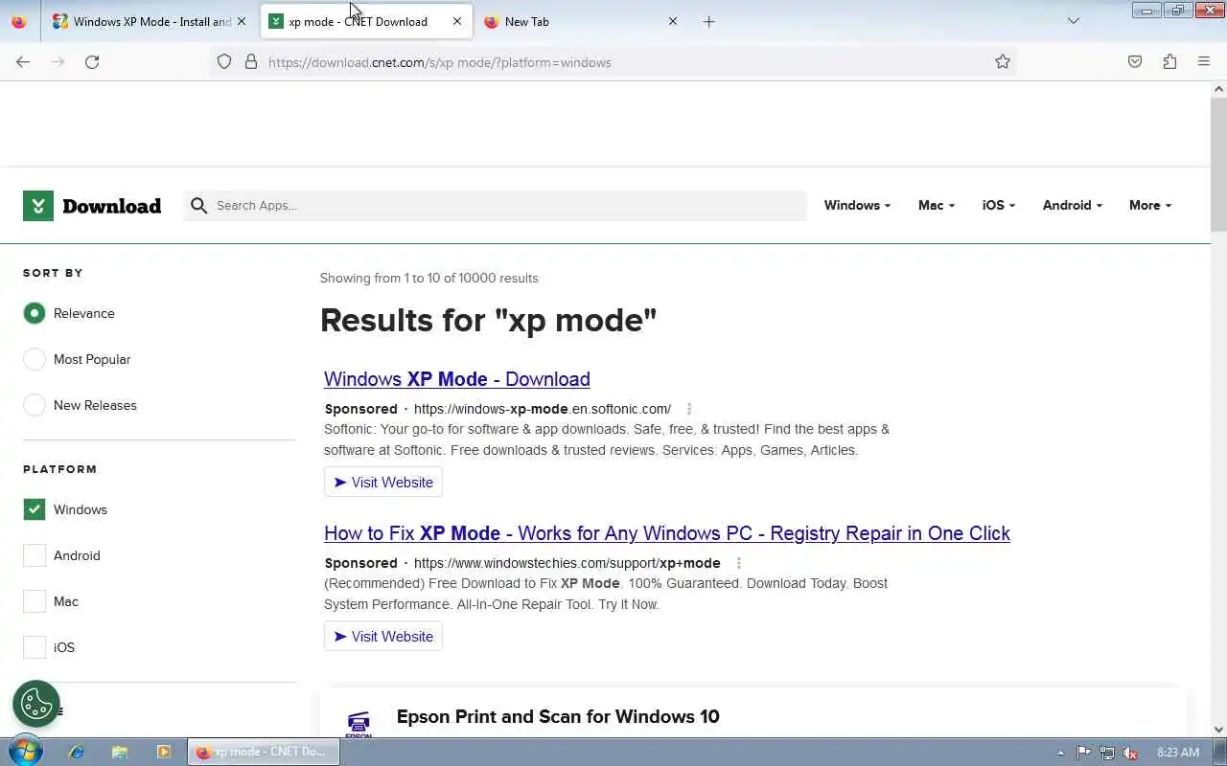Click the muted volume tray icon
The width and height of the screenshot is (1227, 766).
[1131, 753]
